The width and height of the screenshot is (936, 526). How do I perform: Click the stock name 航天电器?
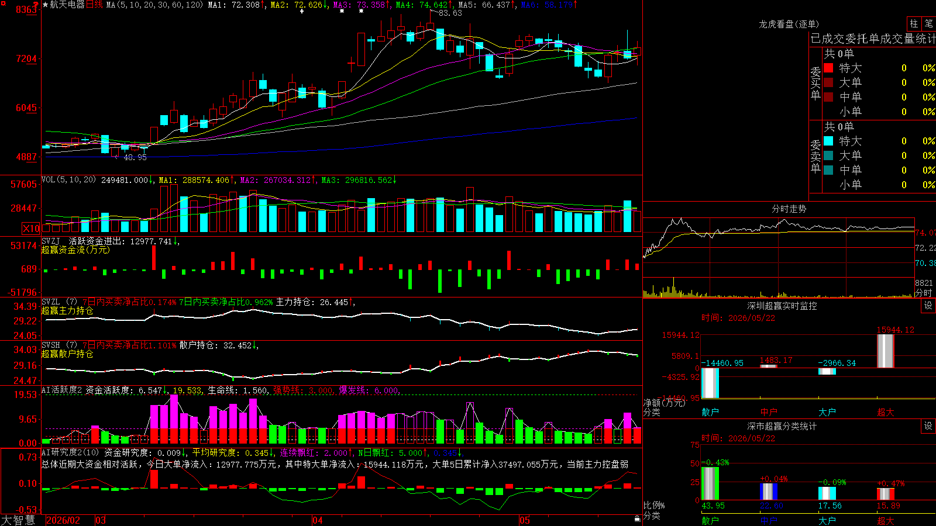coord(67,5)
